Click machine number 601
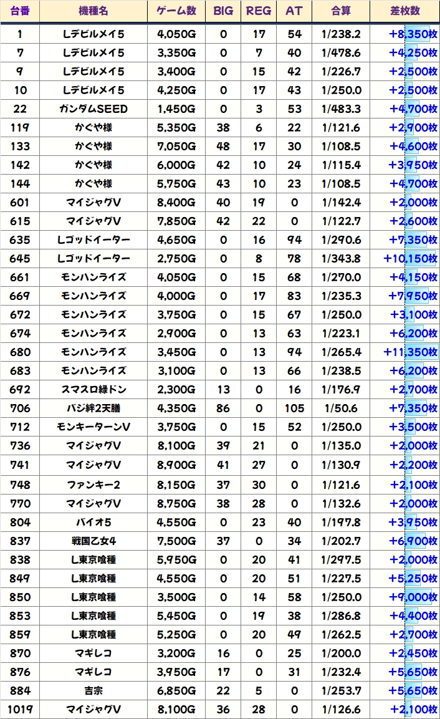440x719 pixels. tap(20, 203)
